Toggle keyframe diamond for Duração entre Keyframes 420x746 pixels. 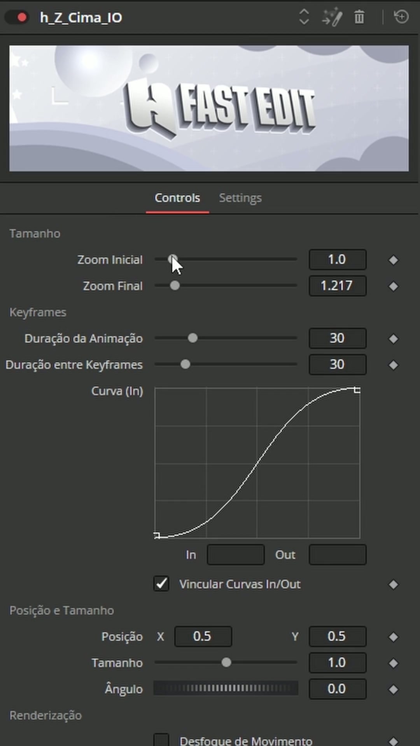pyautogui.click(x=394, y=365)
